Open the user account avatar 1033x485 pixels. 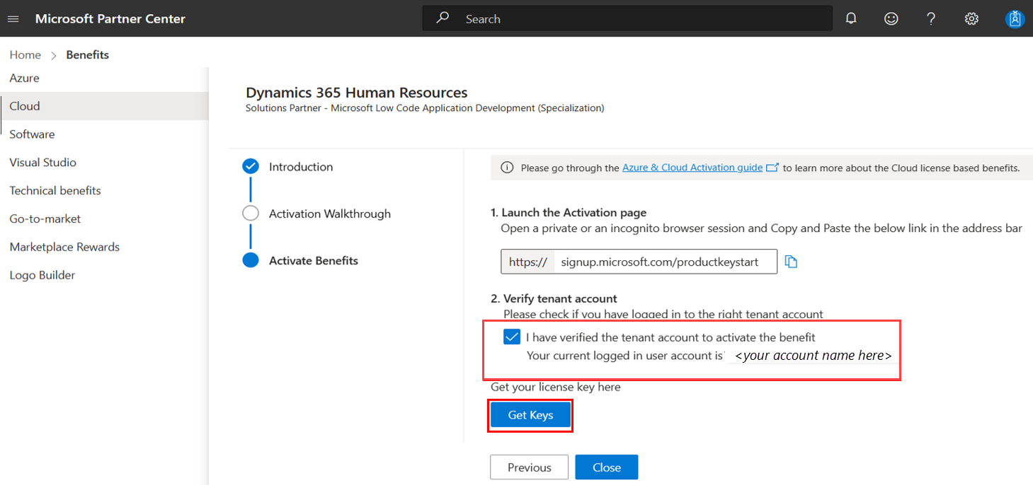tap(1015, 19)
